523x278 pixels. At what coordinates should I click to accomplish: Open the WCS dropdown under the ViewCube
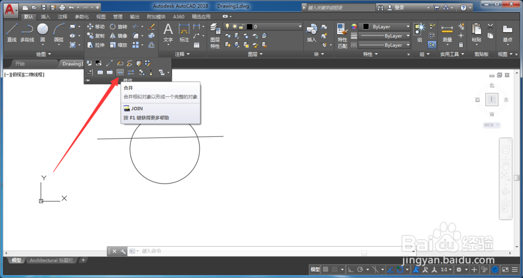[x=492, y=125]
